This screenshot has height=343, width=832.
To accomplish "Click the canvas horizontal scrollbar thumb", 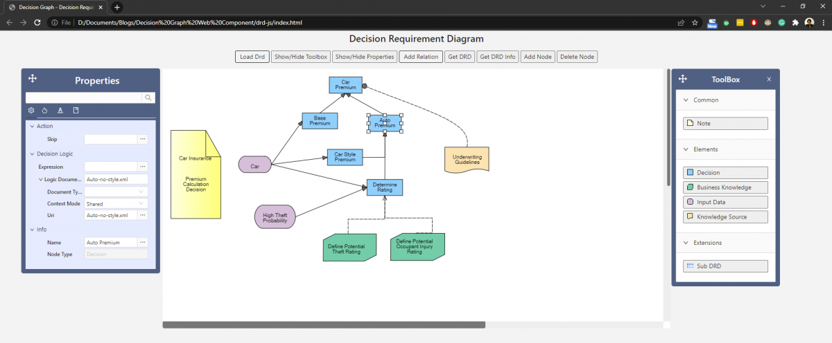I will 324,324.
